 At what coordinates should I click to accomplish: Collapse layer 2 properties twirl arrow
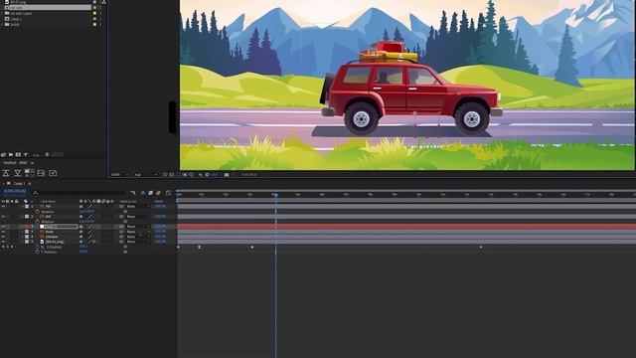tap(22, 217)
